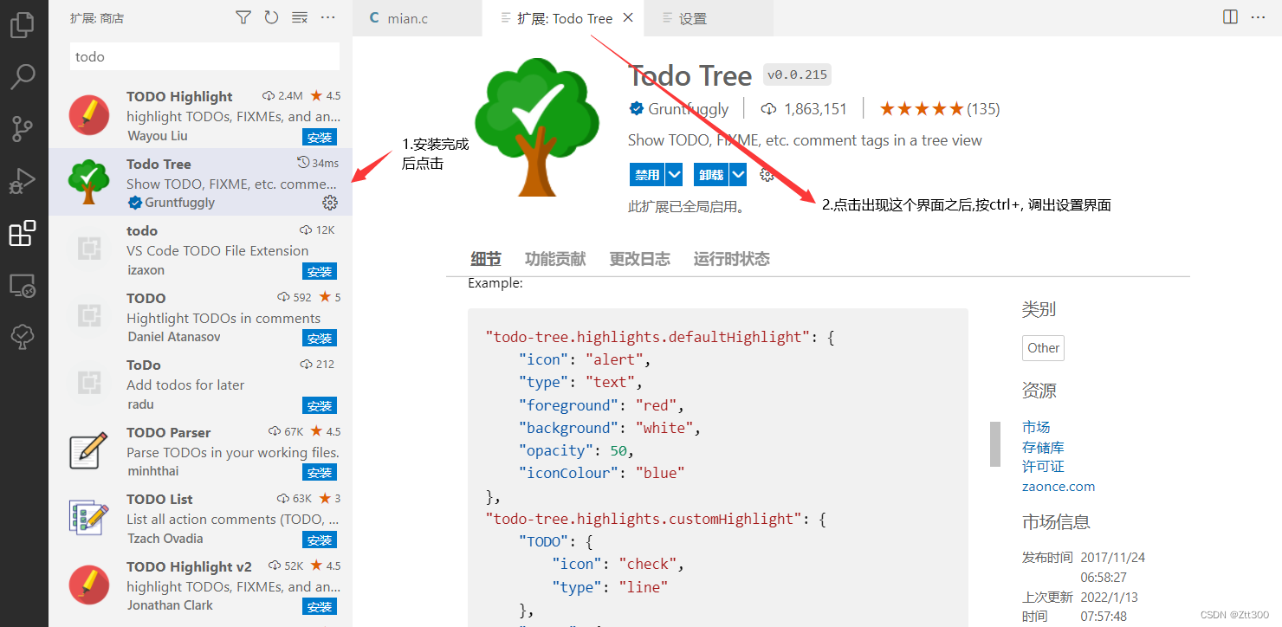This screenshot has height=627, width=1282.
Task: Open the 细节 details tab
Action: pos(486,259)
